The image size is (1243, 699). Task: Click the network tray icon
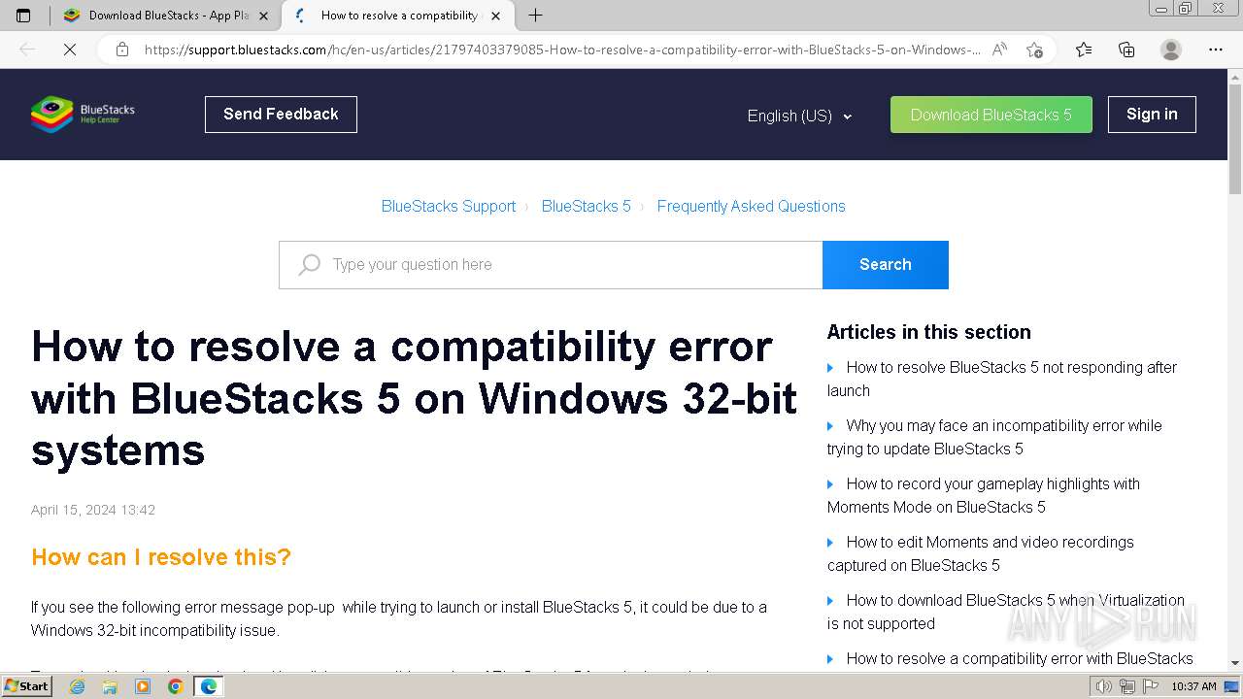point(1126,686)
